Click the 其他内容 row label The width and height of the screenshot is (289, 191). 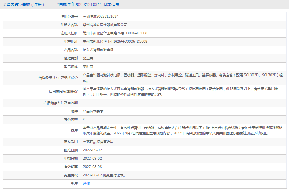71,119
